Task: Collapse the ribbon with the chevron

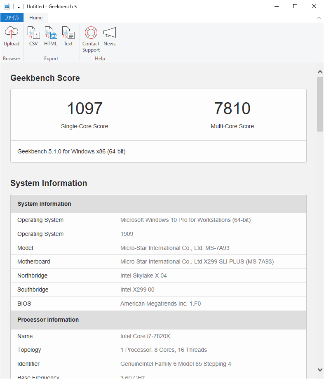Action: click(319, 18)
